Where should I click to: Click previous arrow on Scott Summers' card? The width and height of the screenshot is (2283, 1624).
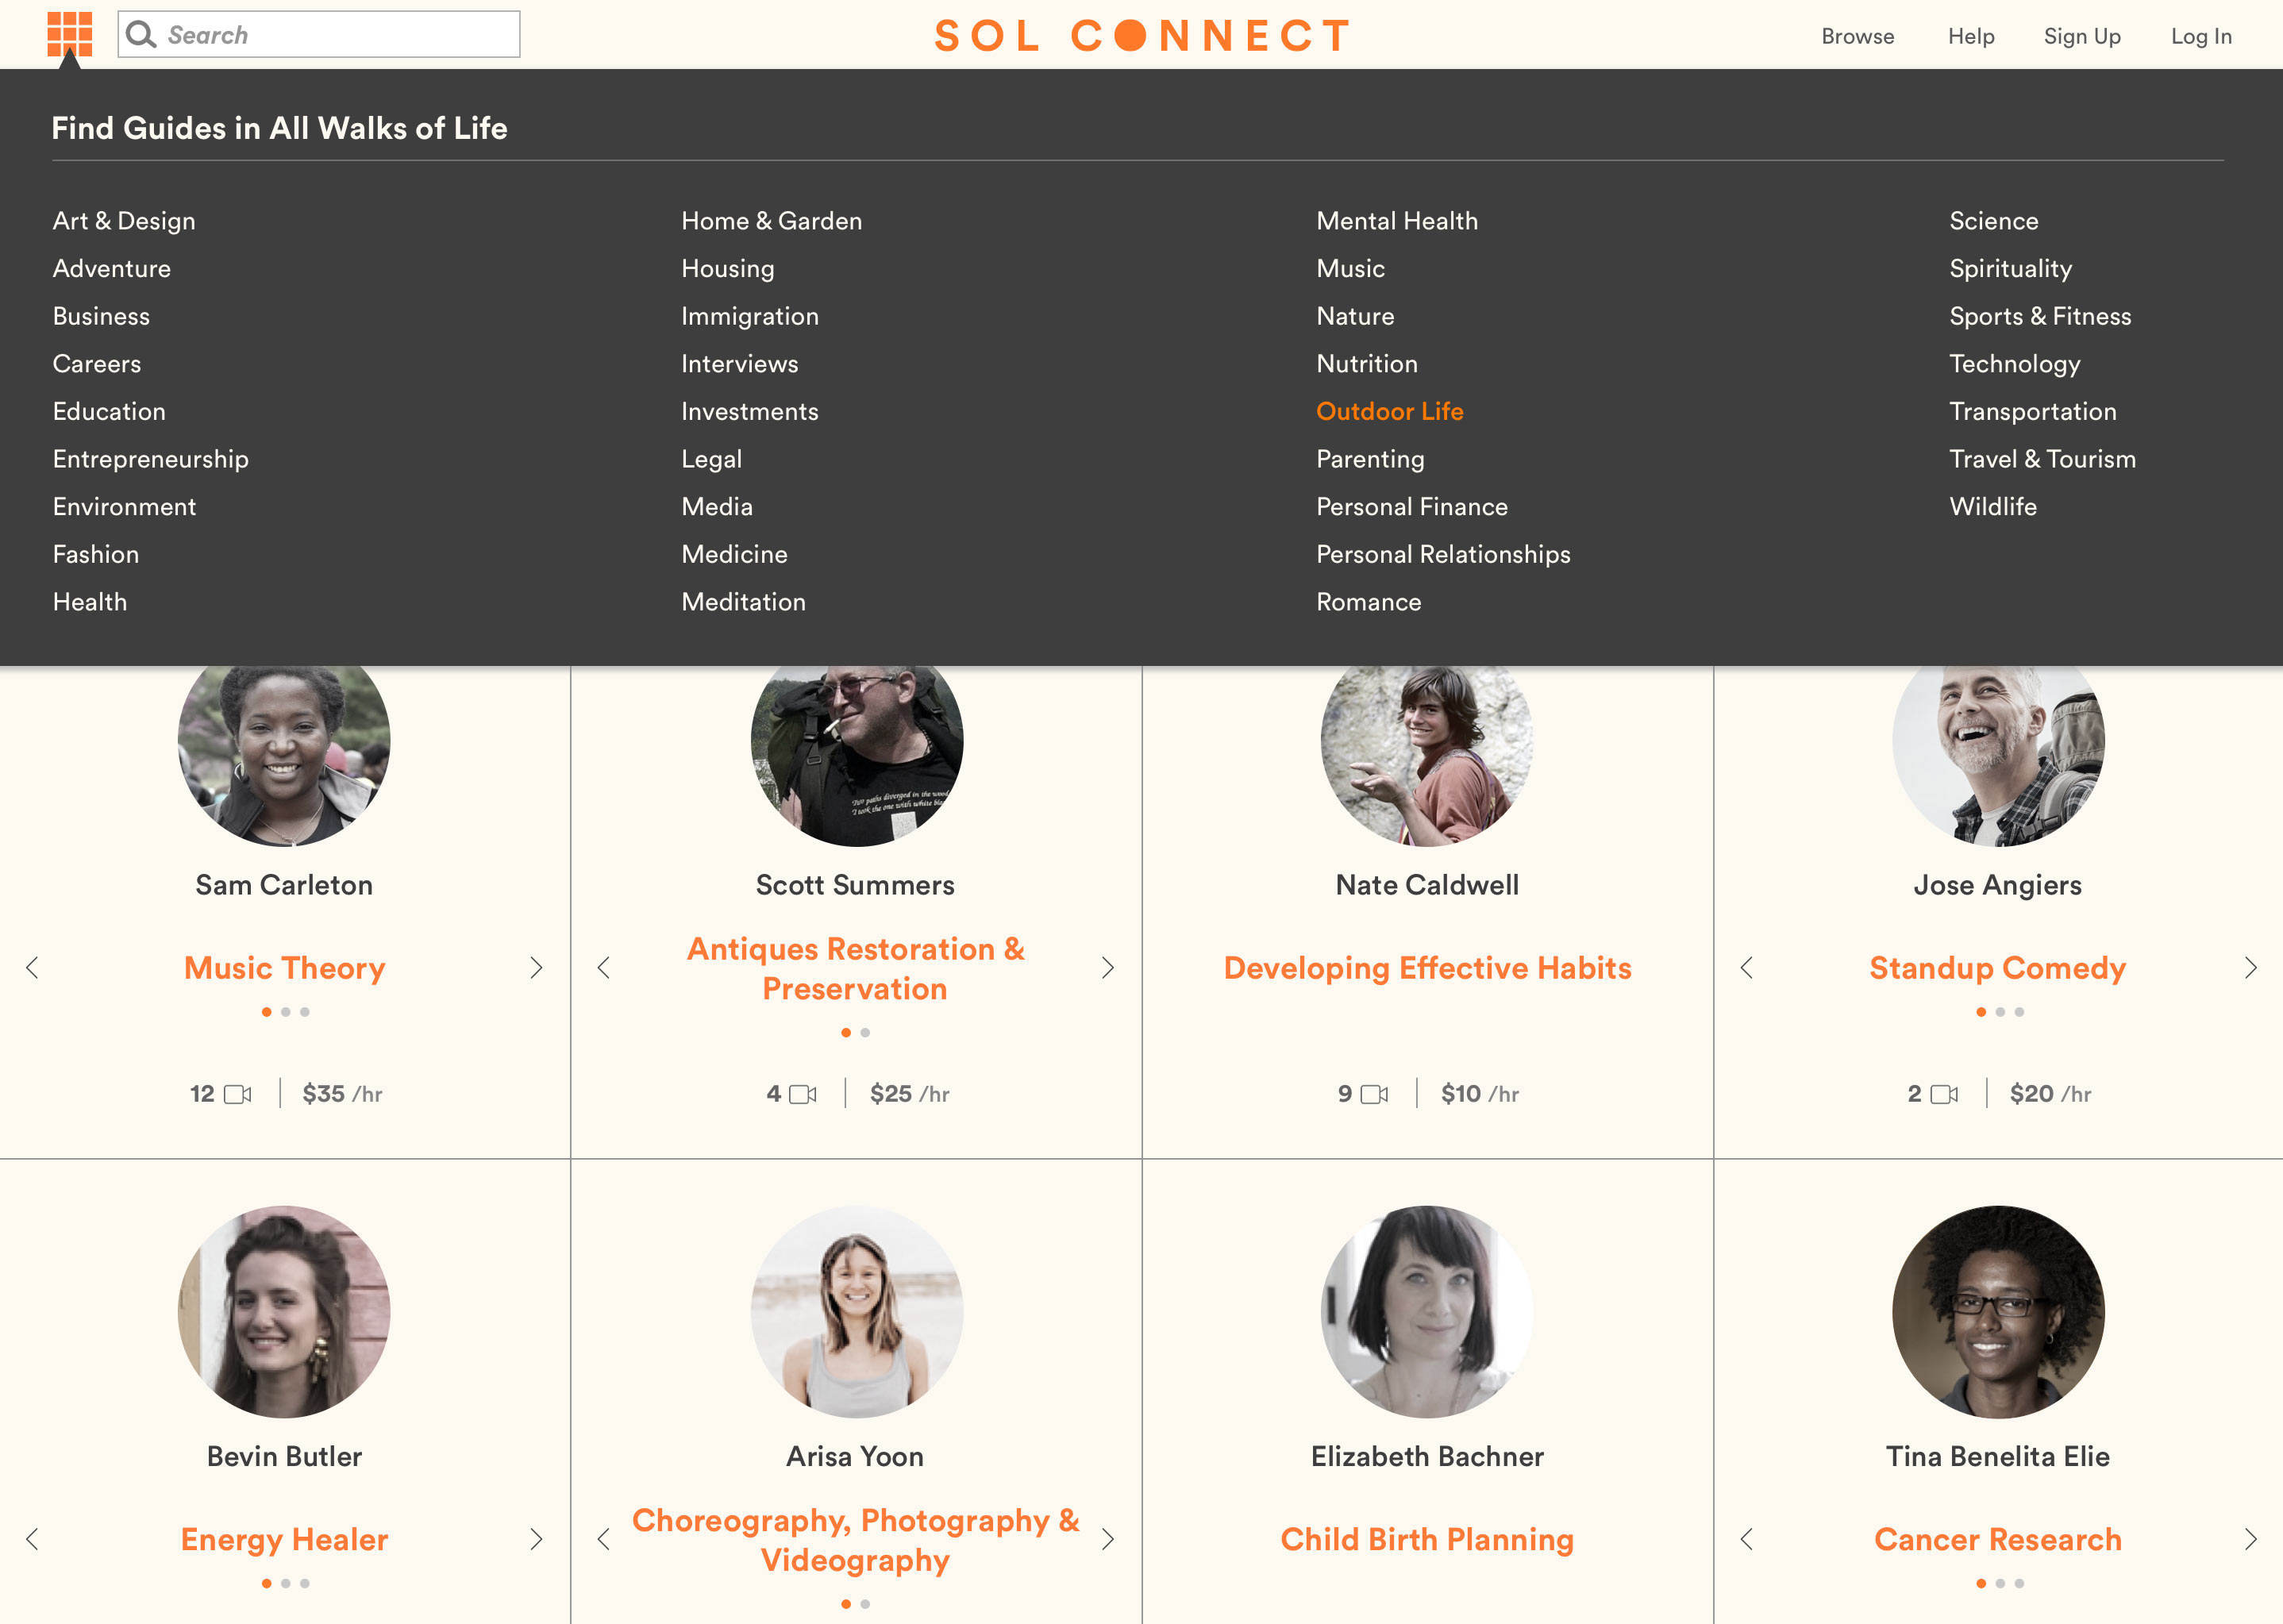pyautogui.click(x=603, y=967)
